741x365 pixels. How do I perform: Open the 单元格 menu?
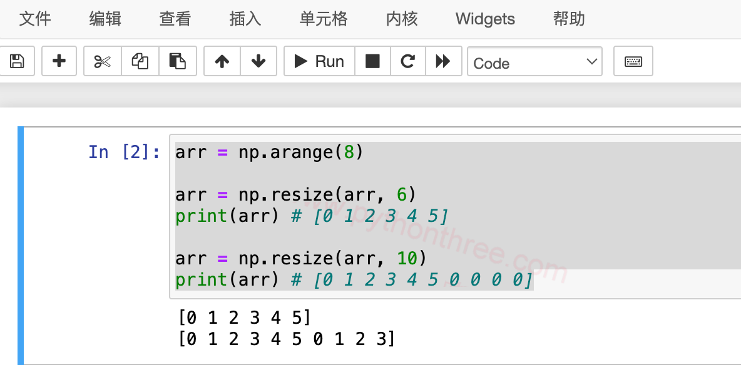324,19
